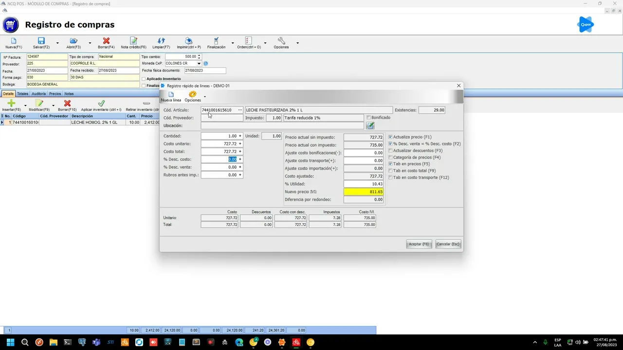Click the help icon beside Moneda CxP
Image resolution: width=623 pixels, height=350 pixels.
point(205,64)
